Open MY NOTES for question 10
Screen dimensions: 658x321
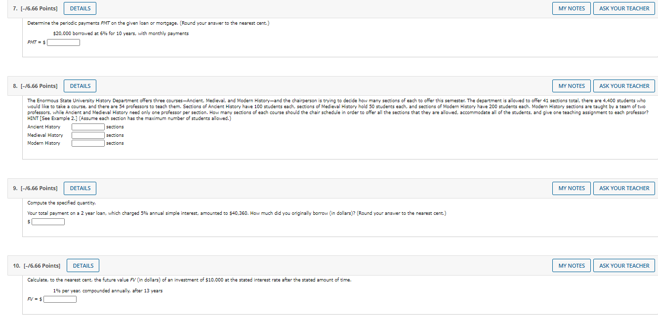coord(572,266)
